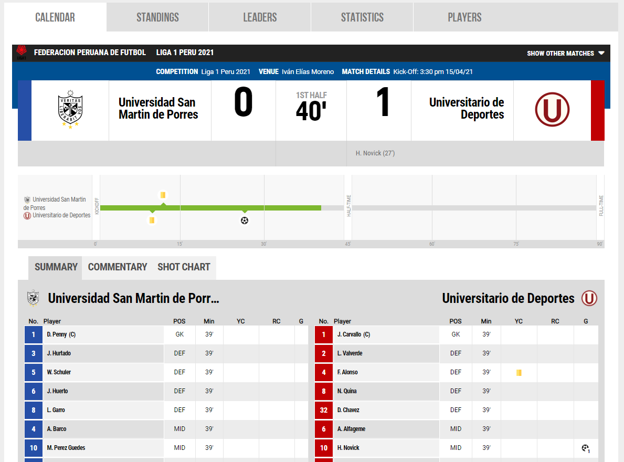Click the Universidad San Martin de Porres scoreboard name
The image size is (624, 462).
[x=158, y=108]
